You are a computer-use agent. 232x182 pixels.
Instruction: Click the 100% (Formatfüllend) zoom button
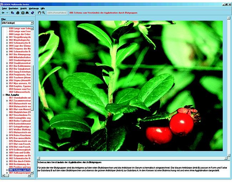point(57,12)
